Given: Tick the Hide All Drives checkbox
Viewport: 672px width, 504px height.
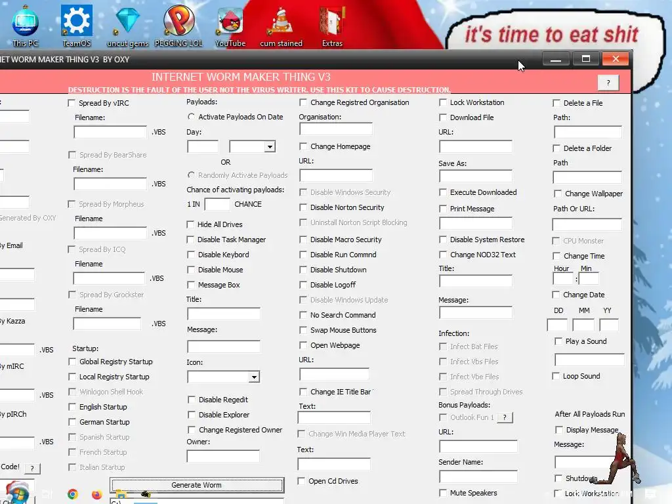Looking at the screenshot, I should (x=191, y=224).
